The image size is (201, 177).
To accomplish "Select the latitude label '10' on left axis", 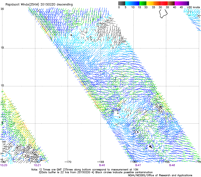I will click(x=2, y=86).
